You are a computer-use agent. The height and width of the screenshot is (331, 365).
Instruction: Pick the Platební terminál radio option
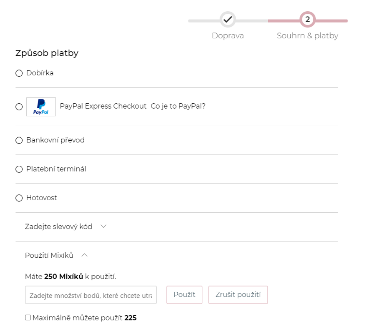tap(19, 169)
